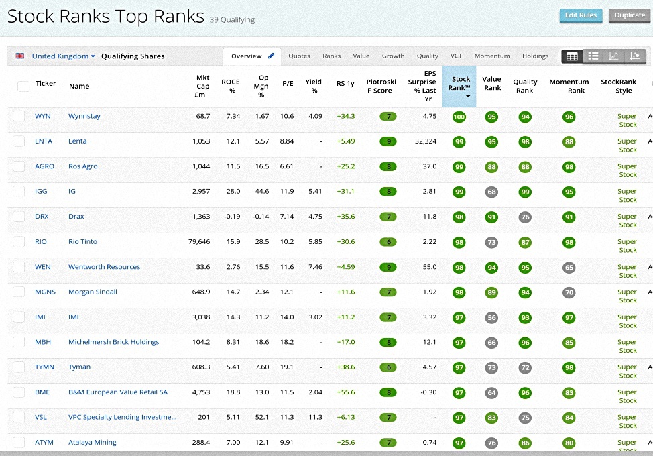The height and width of the screenshot is (456, 653).
Task: Click Lenta's Piotroski F-Score 9 badge
Action: 388,141
